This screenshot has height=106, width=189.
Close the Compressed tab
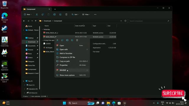[49, 9]
